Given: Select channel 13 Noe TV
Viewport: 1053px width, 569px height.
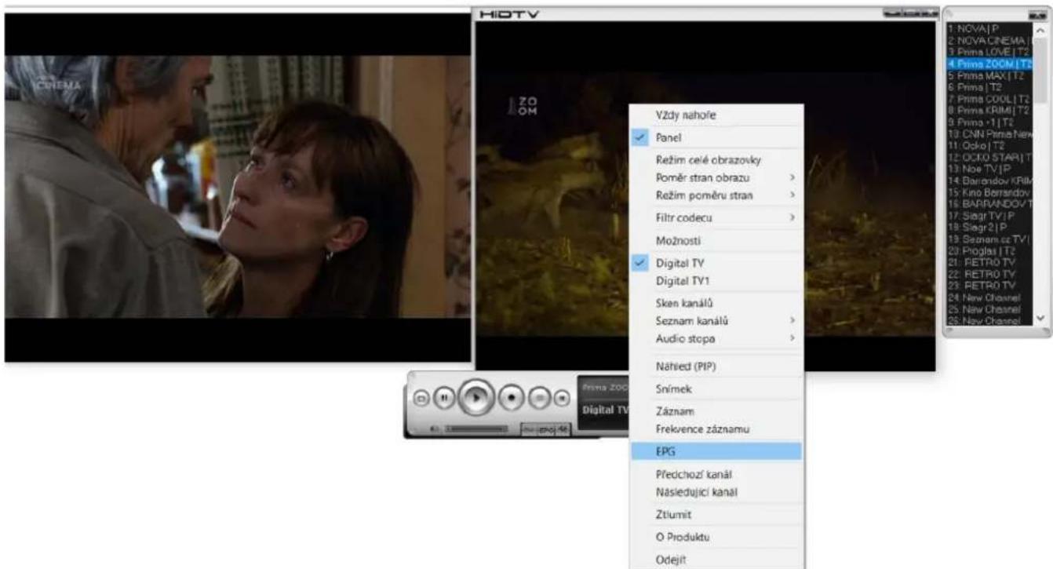Looking at the screenshot, I should (989, 169).
